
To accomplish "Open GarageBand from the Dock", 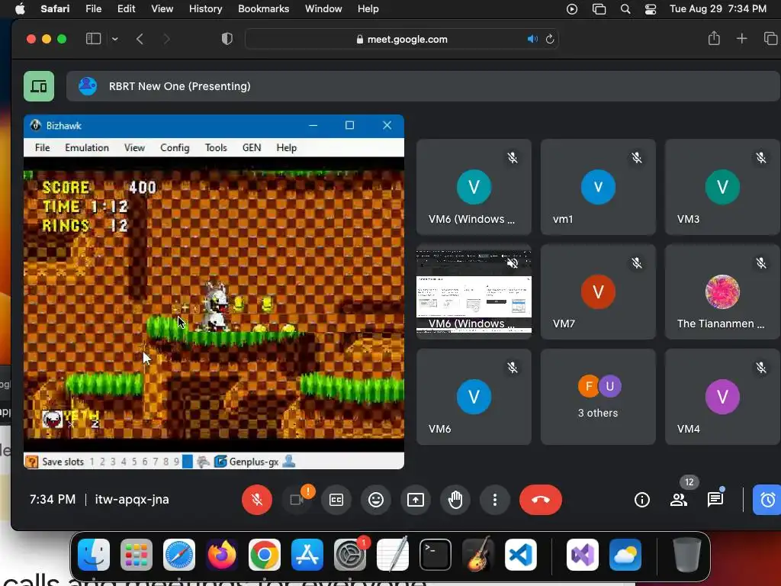I will click(477, 554).
